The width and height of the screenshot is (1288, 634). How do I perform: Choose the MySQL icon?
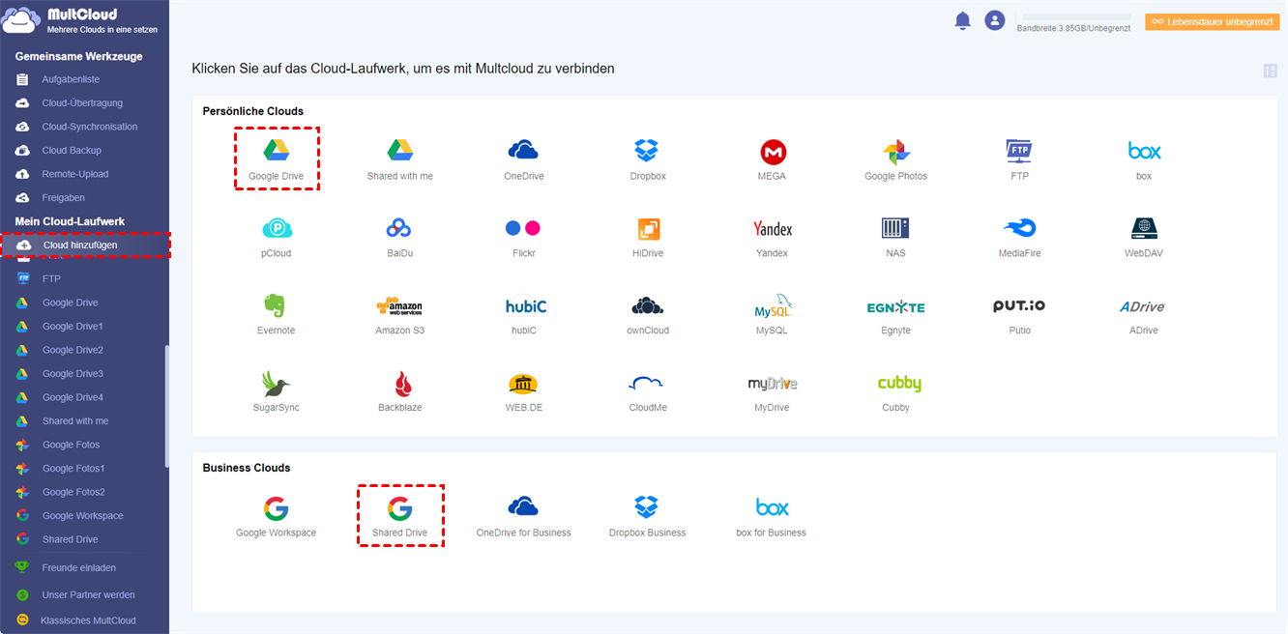[x=772, y=305]
